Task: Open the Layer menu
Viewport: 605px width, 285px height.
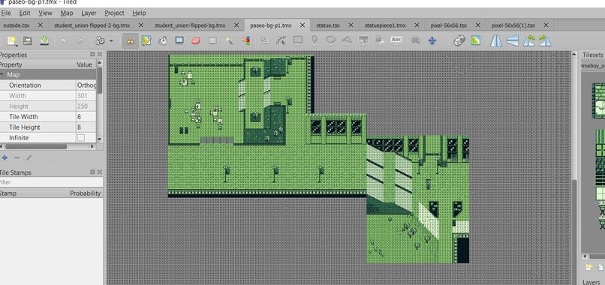Action: click(89, 13)
